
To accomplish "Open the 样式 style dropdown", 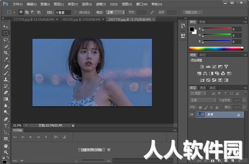I will point(115,12).
